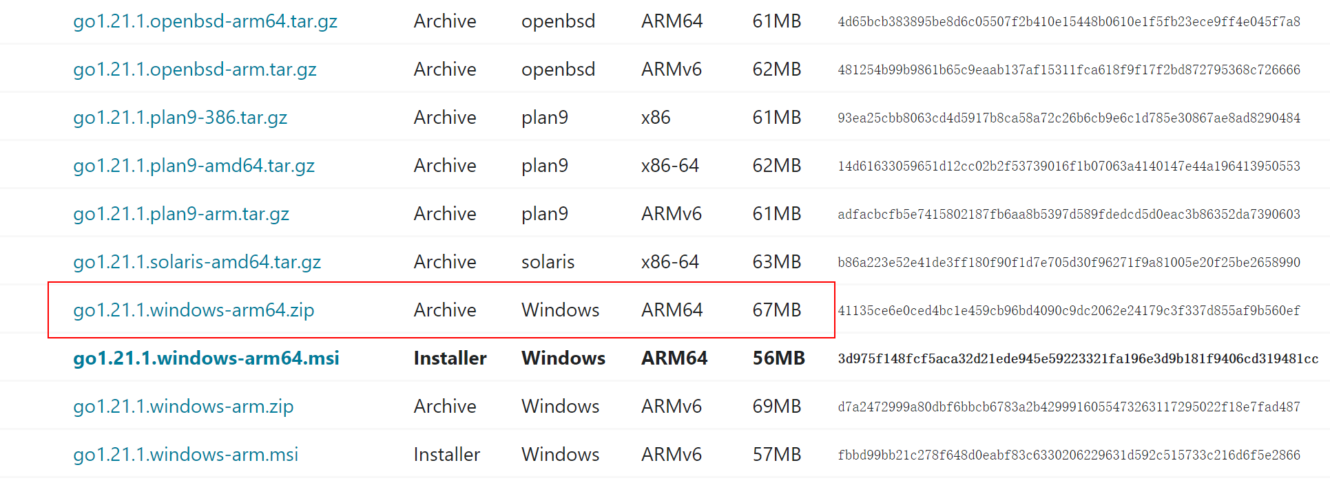Select the checksum starting with d7a2472

(1069, 407)
